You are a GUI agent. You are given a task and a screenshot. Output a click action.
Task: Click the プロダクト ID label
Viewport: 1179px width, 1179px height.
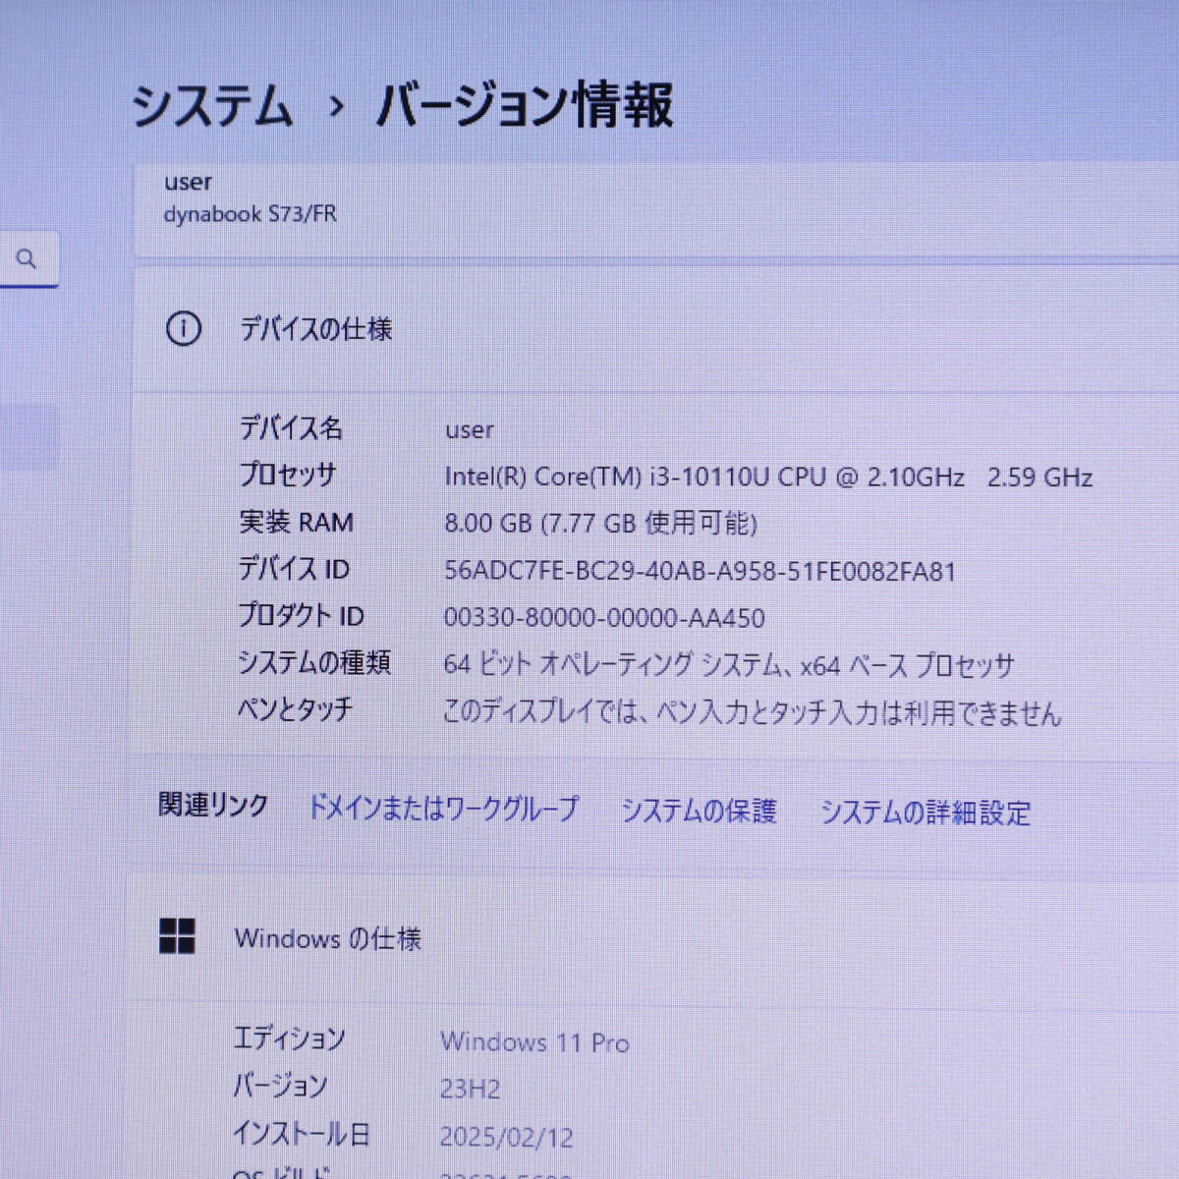301,616
